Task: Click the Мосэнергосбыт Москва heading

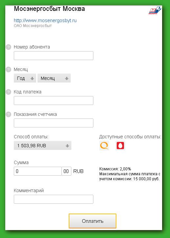Action: (x=49, y=9)
